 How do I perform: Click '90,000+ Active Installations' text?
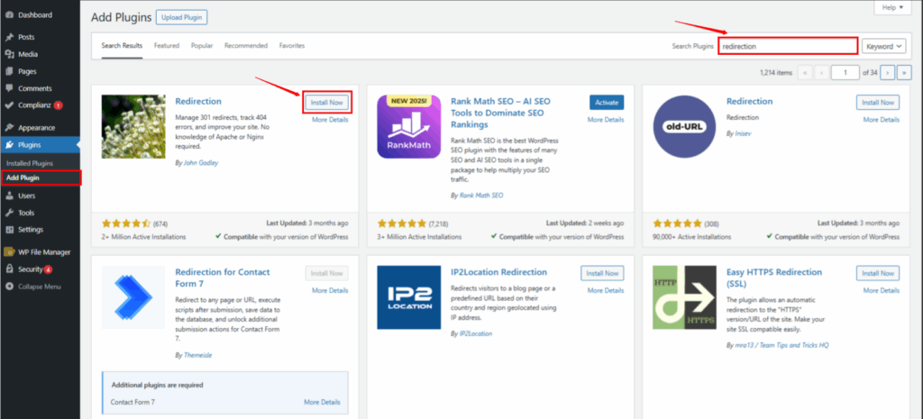(x=692, y=237)
